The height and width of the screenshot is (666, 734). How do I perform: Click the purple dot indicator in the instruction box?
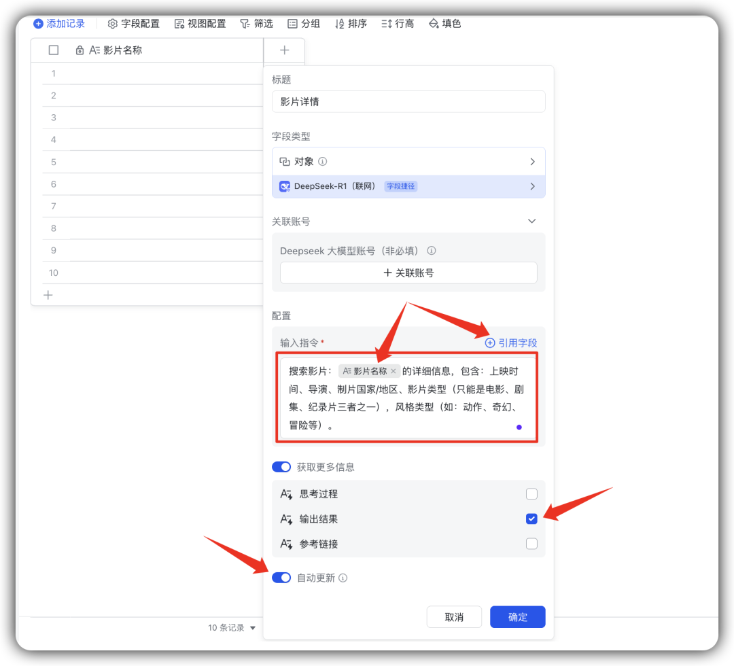coord(519,427)
